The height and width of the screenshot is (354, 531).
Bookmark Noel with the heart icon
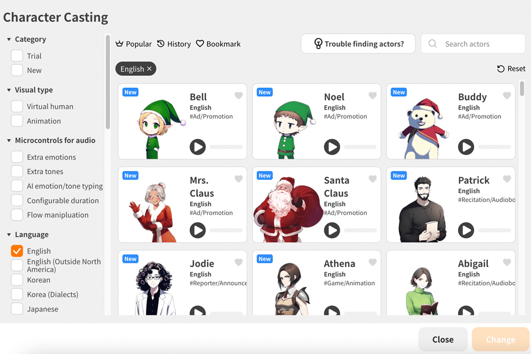[x=372, y=96]
